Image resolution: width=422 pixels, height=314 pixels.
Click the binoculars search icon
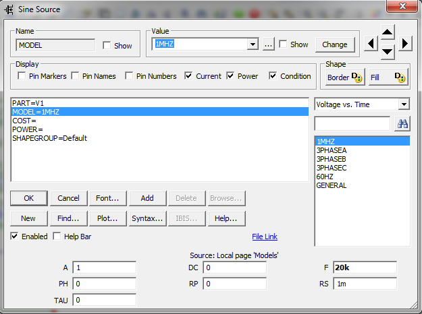[x=402, y=124]
